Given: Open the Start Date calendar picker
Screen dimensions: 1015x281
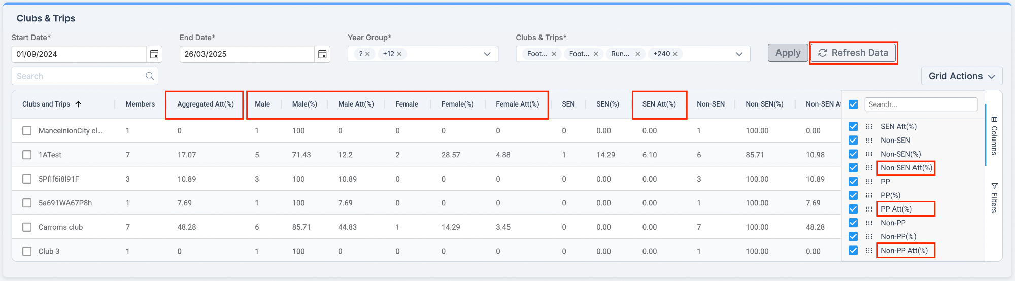Looking at the screenshot, I should tap(154, 54).
